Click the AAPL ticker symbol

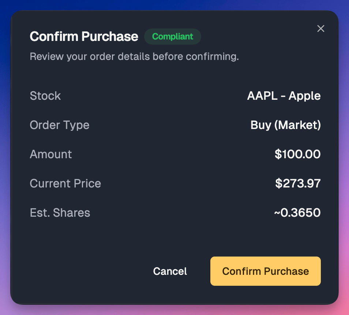pos(262,96)
